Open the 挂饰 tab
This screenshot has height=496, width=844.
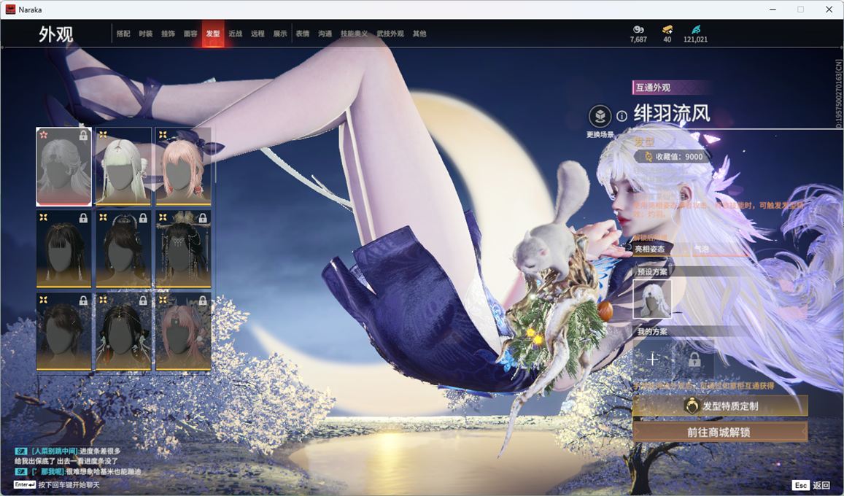point(168,34)
